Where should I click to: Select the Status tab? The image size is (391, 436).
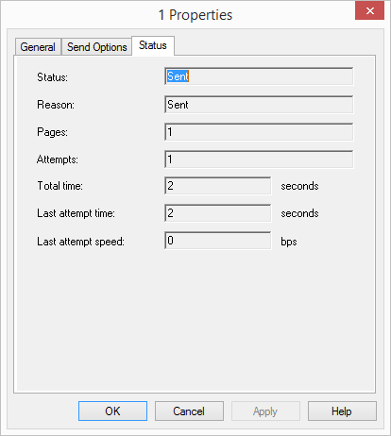pyautogui.click(x=153, y=45)
